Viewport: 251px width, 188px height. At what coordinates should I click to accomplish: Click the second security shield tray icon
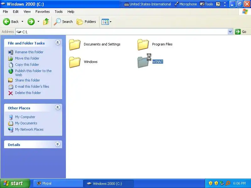[x=216, y=183]
